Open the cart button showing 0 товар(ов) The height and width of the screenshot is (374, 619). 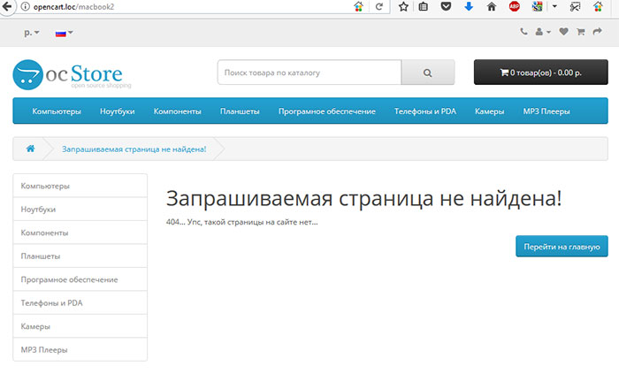click(541, 73)
